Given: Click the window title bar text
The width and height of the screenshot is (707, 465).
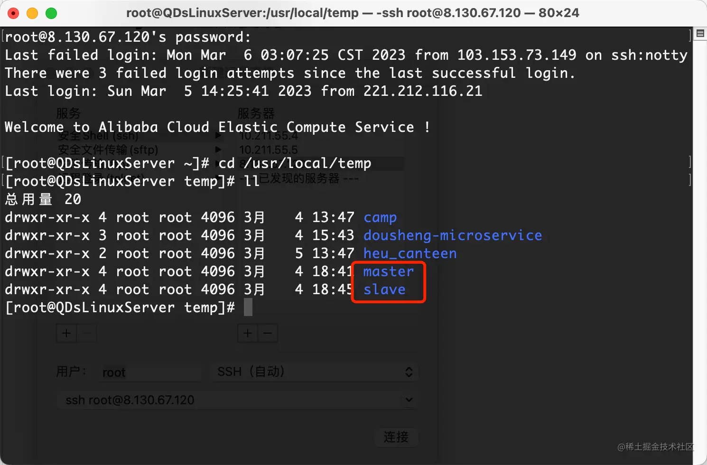Looking at the screenshot, I should click(x=353, y=13).
